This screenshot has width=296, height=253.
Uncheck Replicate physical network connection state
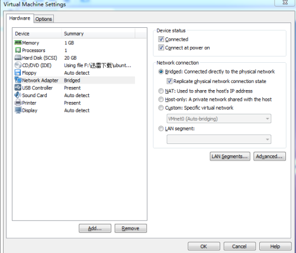click(x=169, y=81)
